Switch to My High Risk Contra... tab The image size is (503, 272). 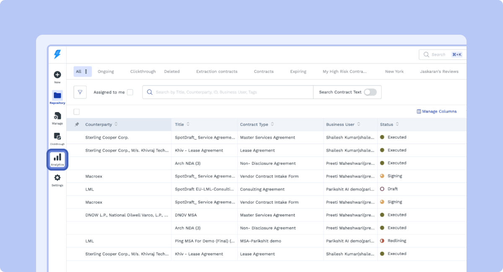(x=345, y=72)
